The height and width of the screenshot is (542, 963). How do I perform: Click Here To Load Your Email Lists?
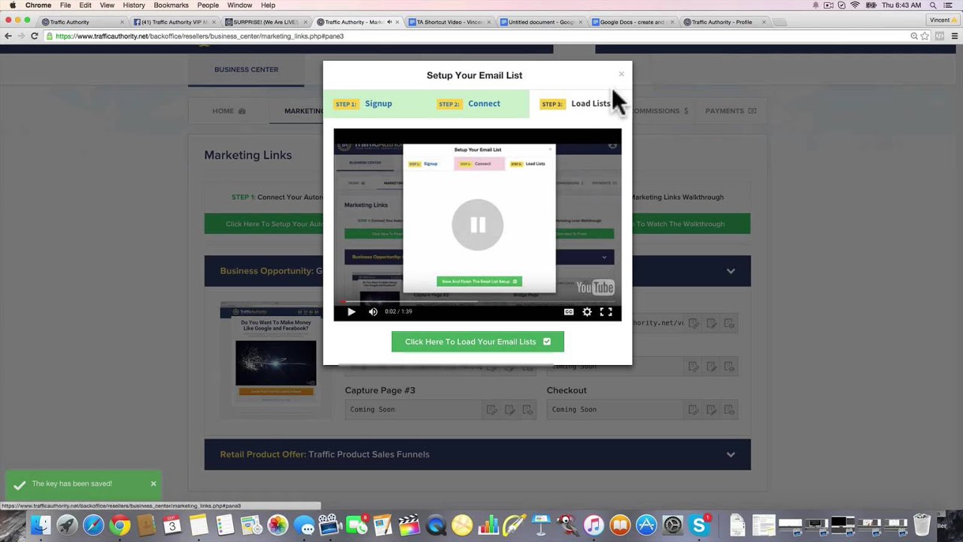[x=478, y=342]
